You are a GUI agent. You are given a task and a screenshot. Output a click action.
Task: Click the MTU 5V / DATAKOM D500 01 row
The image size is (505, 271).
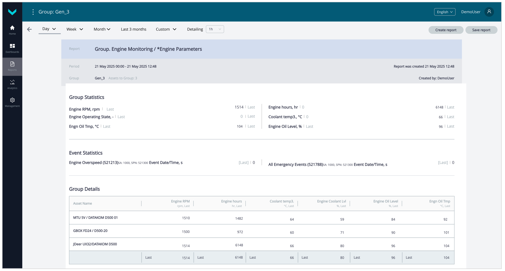(x=95, y=218)
